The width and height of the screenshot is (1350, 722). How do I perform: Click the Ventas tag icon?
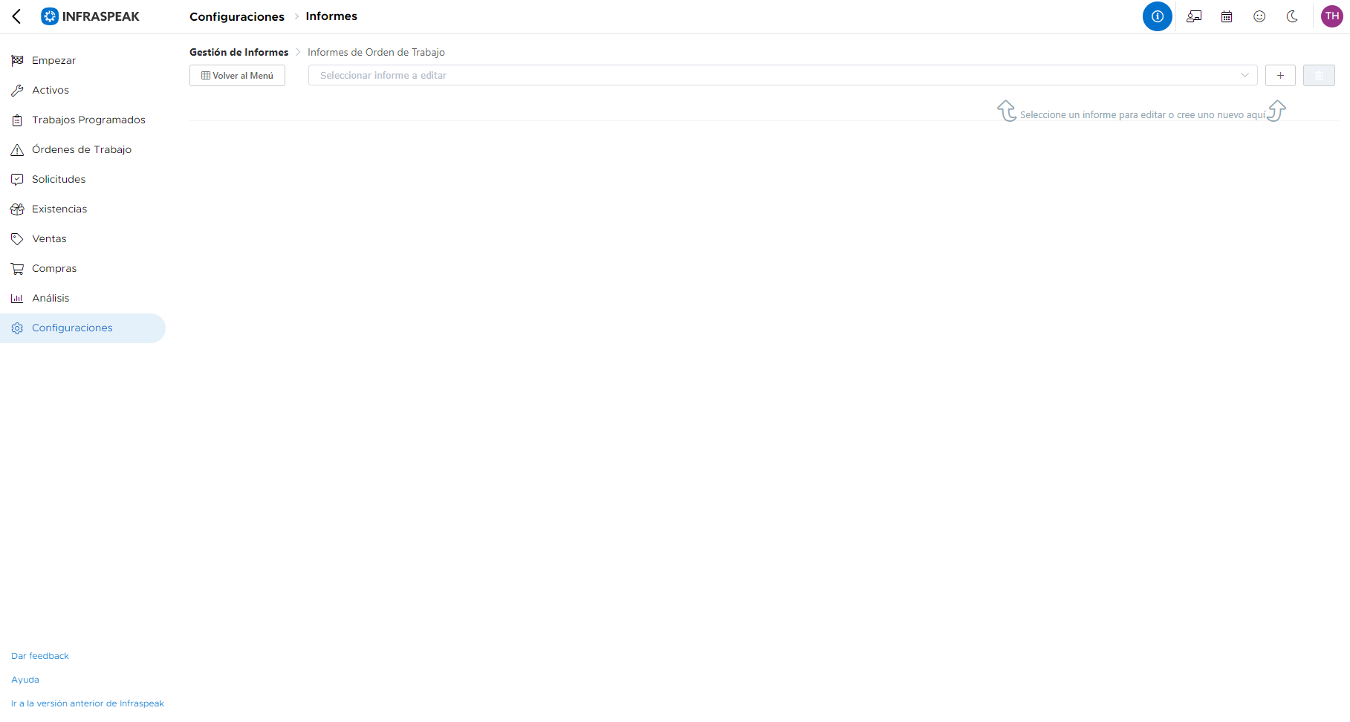[17, 239]
